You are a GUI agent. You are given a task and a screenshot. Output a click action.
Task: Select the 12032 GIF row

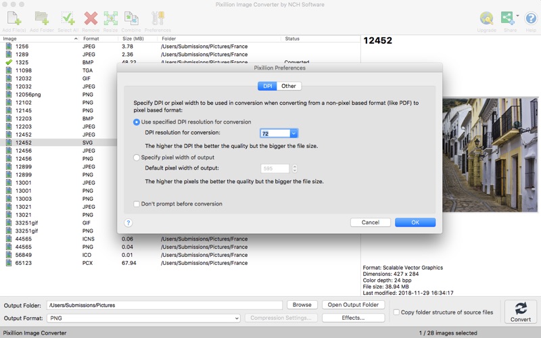[x=59, y=78]
